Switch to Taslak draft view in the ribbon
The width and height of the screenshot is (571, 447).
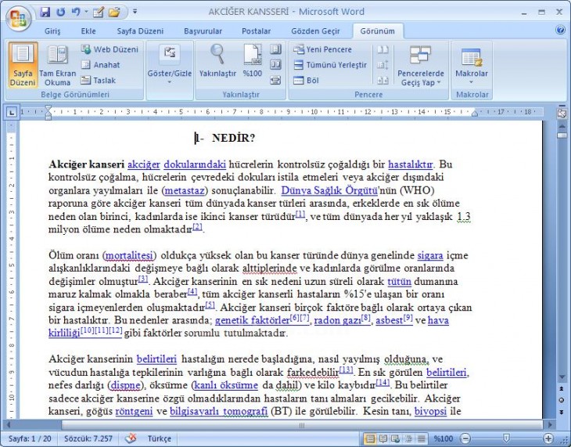pos(99,80)
